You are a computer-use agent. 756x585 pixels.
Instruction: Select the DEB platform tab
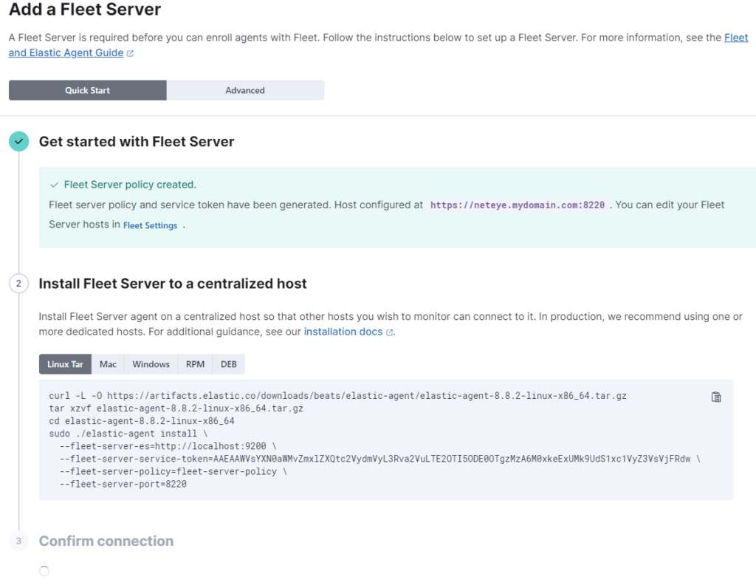point(229,364)
